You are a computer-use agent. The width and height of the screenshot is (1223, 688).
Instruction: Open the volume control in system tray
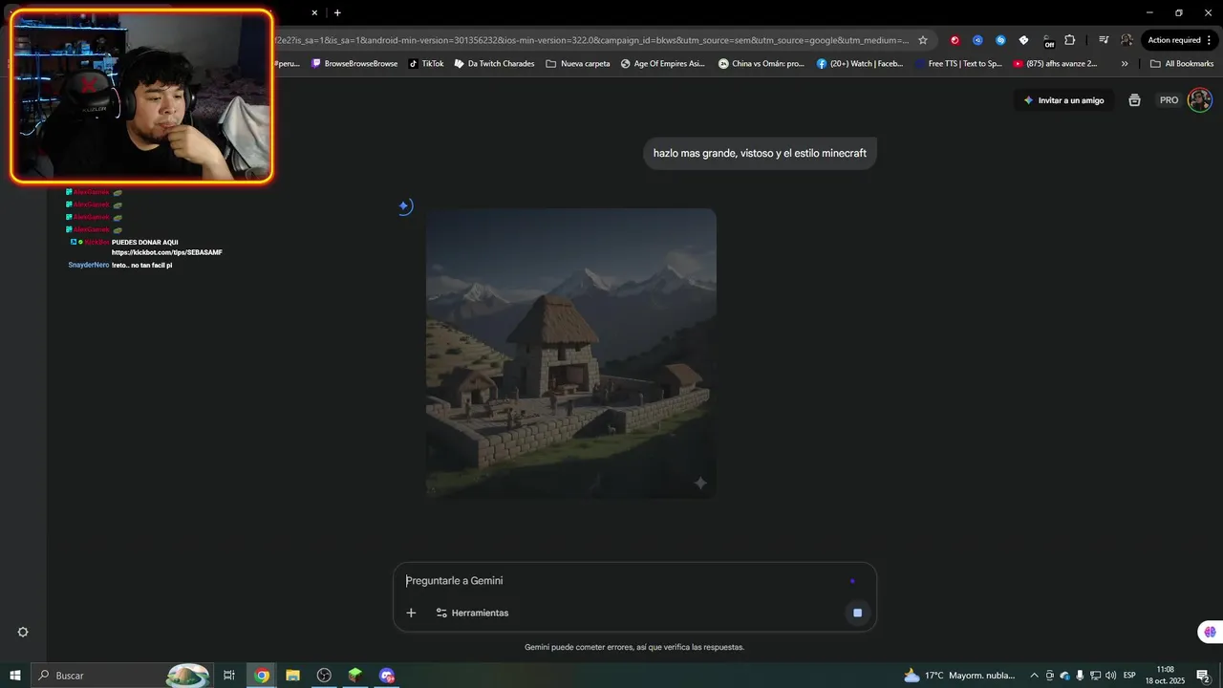[1110, 676]
